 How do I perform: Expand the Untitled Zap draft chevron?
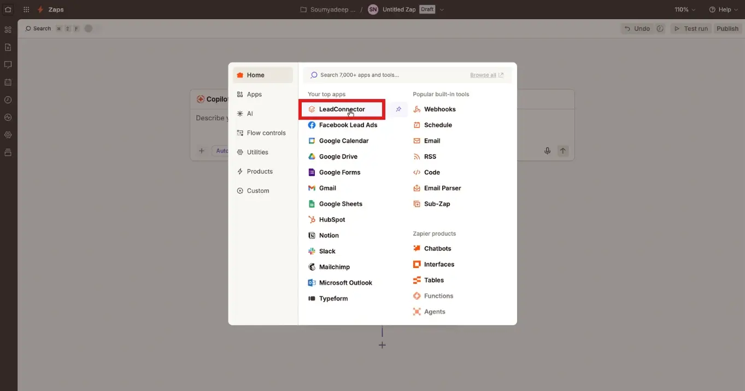(x=442, y=10)
